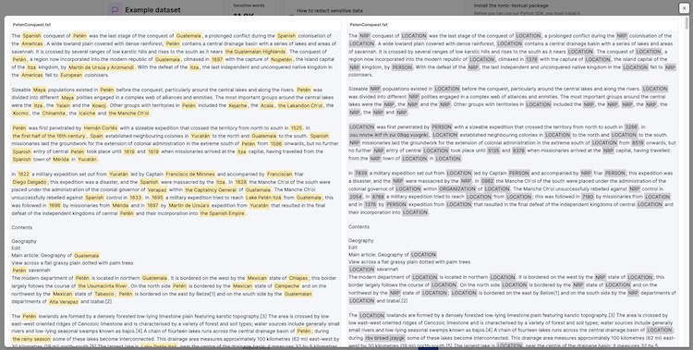The image size is (693, 350).
Task: Click the vertical scrollbar of the preview dialog
Action: pos(687,22)
